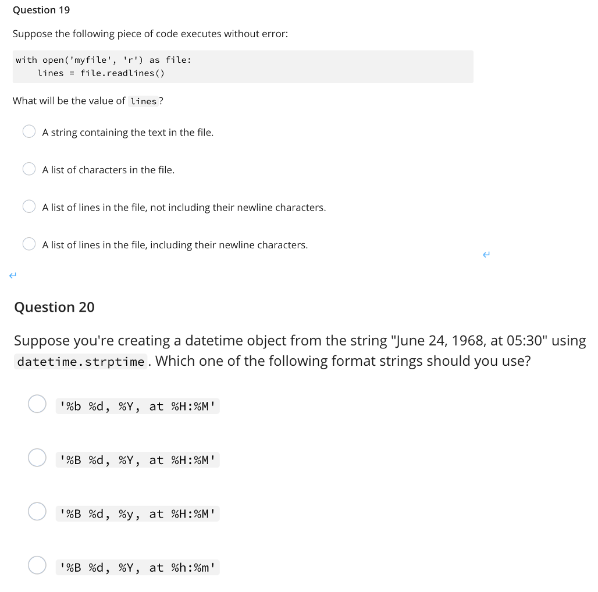The height and width of the screenshot is (592, 598).
Task: Click the inline code 'lines' in the question
Action: pyautogui.click(x=143, y=101)
